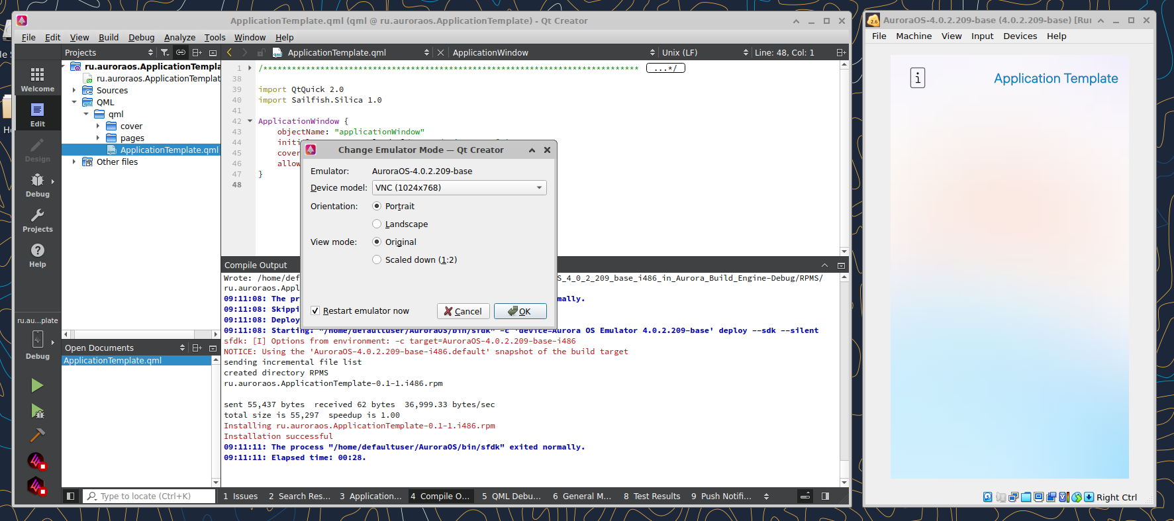Screen dimensions: 1174x521
Task: Switch to Edit mode in the sidebar
Action: coord(37,114)
